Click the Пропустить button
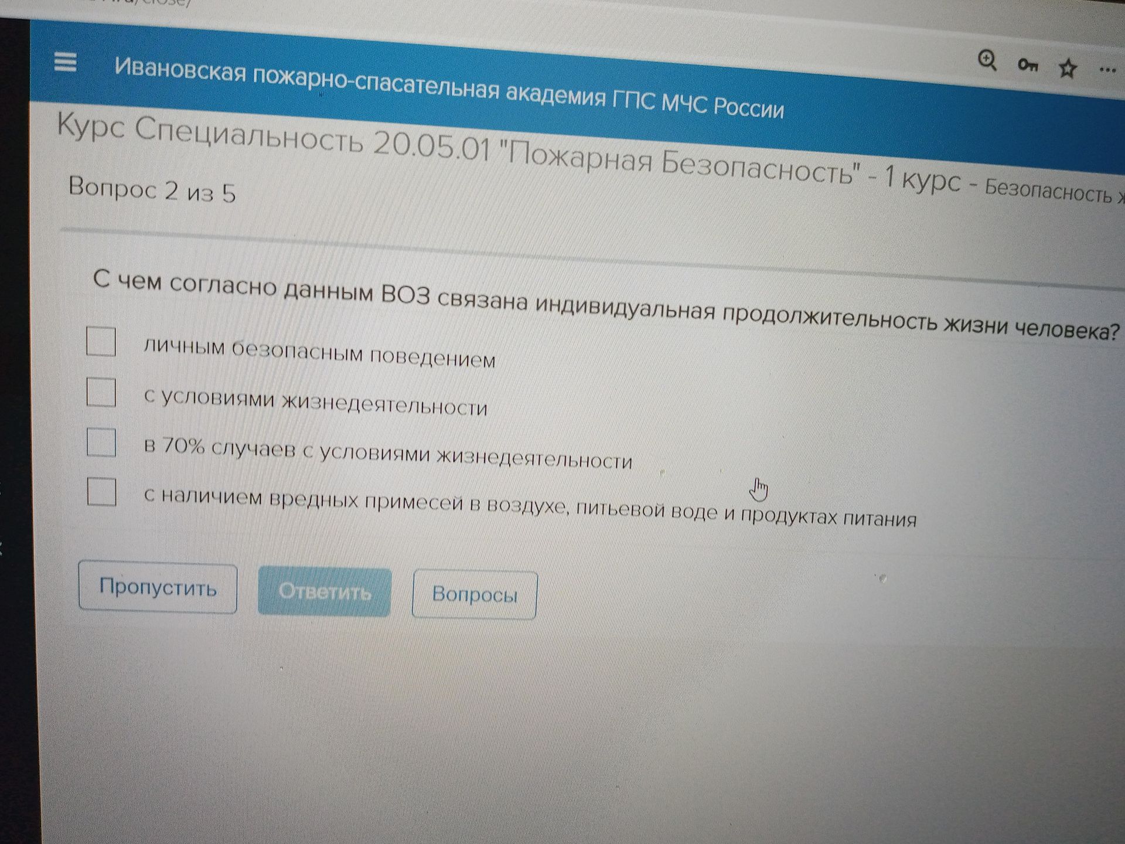1125x844 pixels. pos(158,587)
